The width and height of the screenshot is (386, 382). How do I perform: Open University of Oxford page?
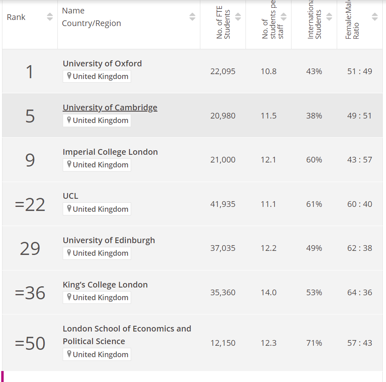tap(102, 64)
